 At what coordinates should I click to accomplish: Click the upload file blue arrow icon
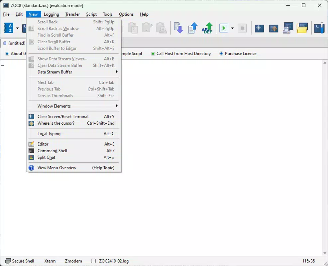(193, 28)
